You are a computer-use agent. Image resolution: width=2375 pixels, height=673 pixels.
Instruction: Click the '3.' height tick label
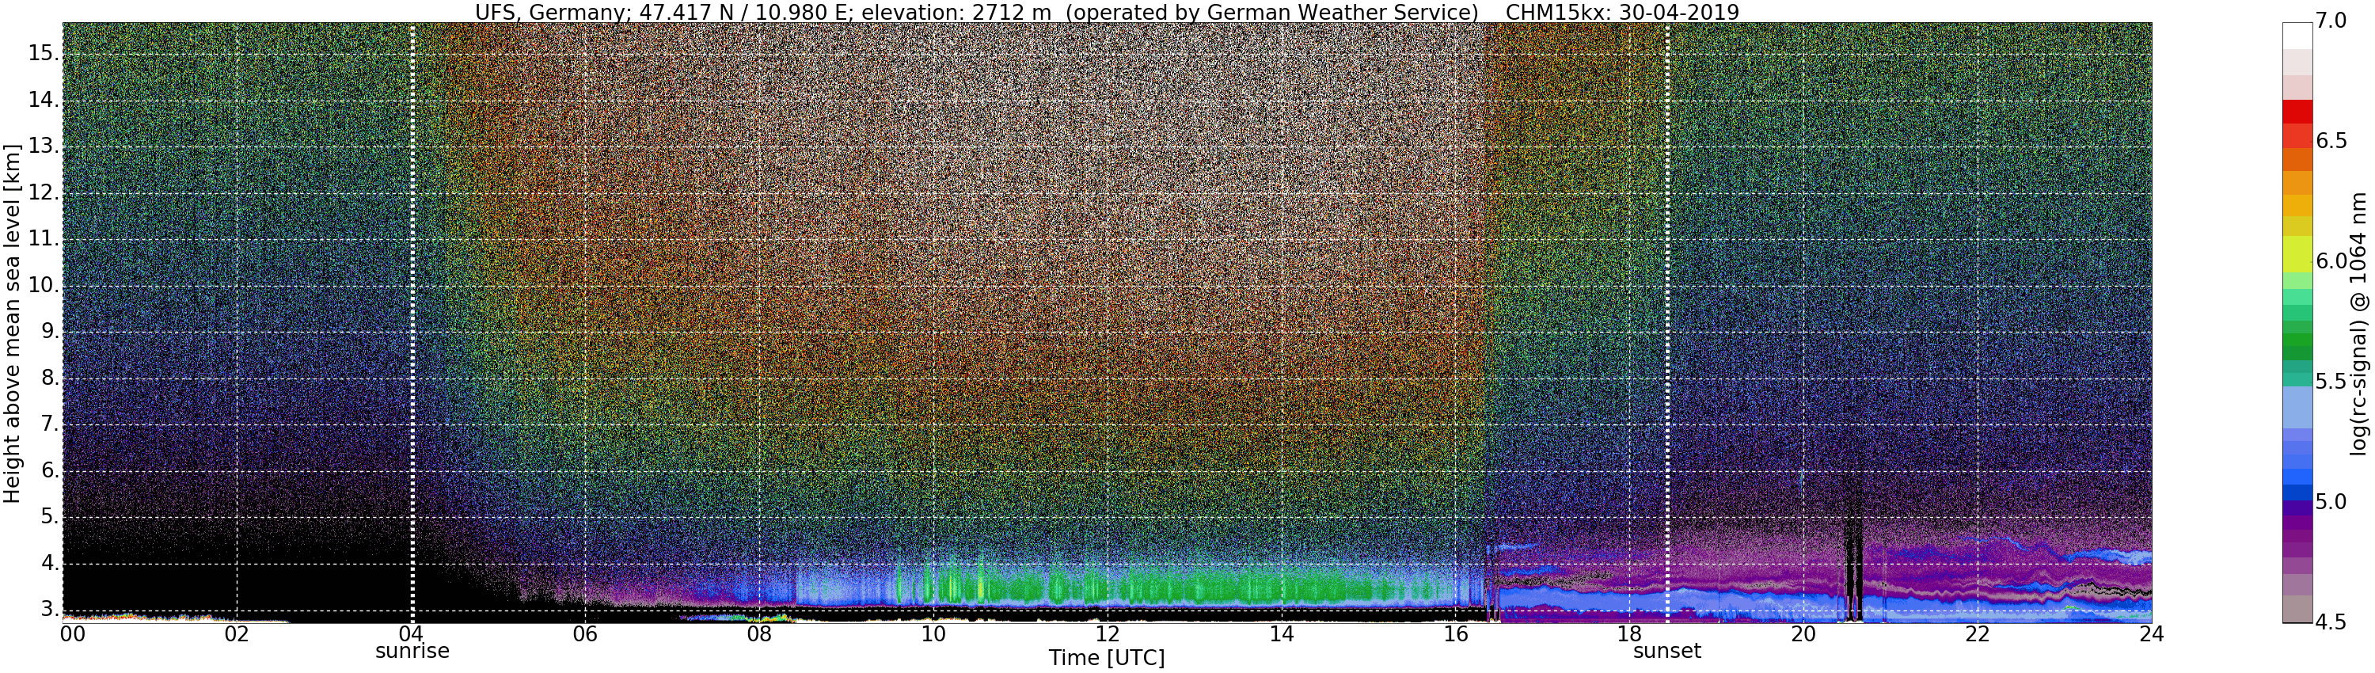pos(48,610)
